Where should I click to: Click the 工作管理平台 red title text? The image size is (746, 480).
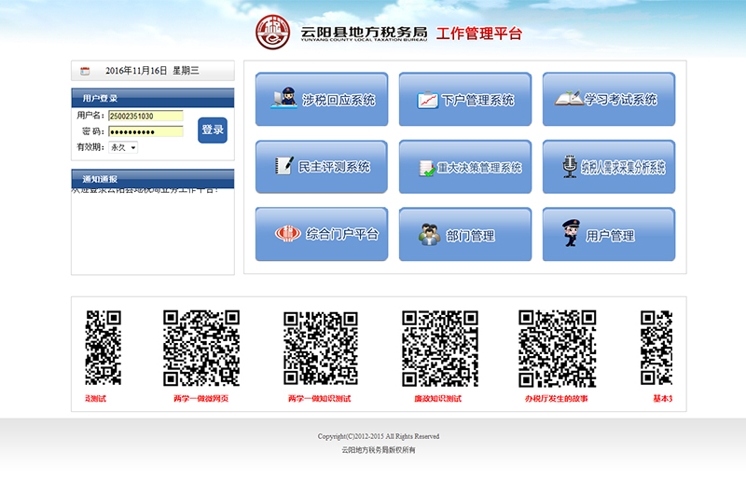(479, 34)
